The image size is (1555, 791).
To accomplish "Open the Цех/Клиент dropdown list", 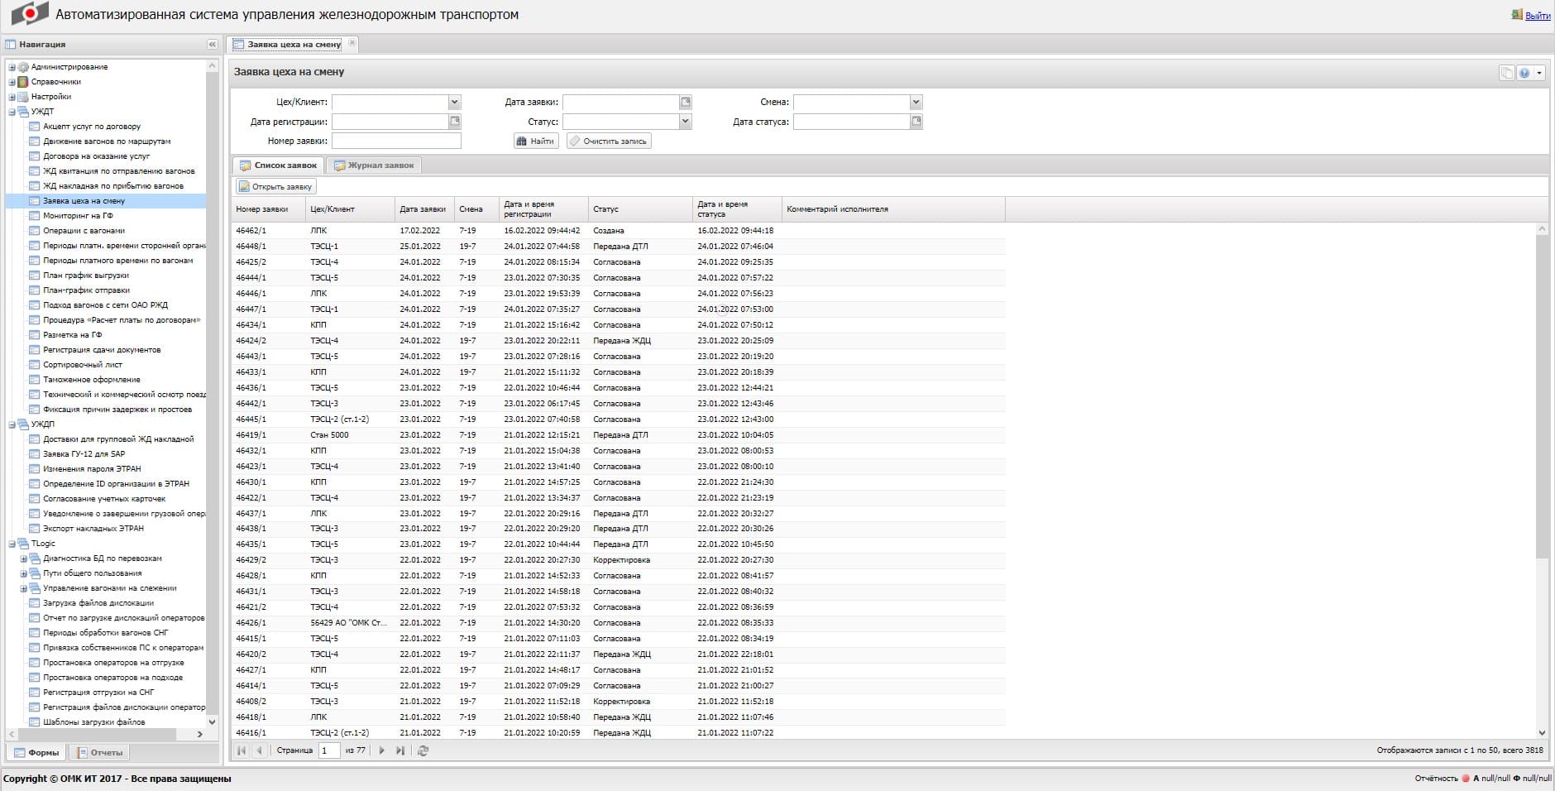I will (454, 103).
